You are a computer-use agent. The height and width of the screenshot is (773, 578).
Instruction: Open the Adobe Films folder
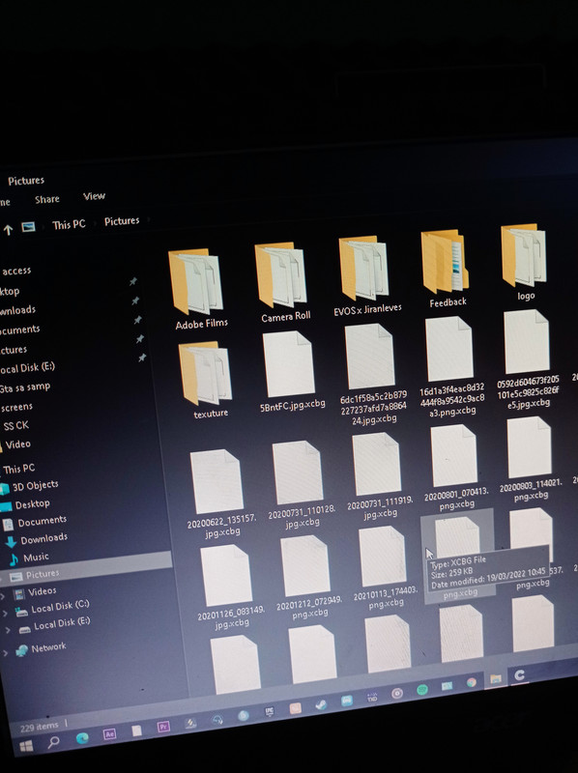click(197, 289)
